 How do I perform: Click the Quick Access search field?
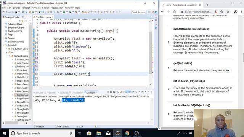pos(138,12)
